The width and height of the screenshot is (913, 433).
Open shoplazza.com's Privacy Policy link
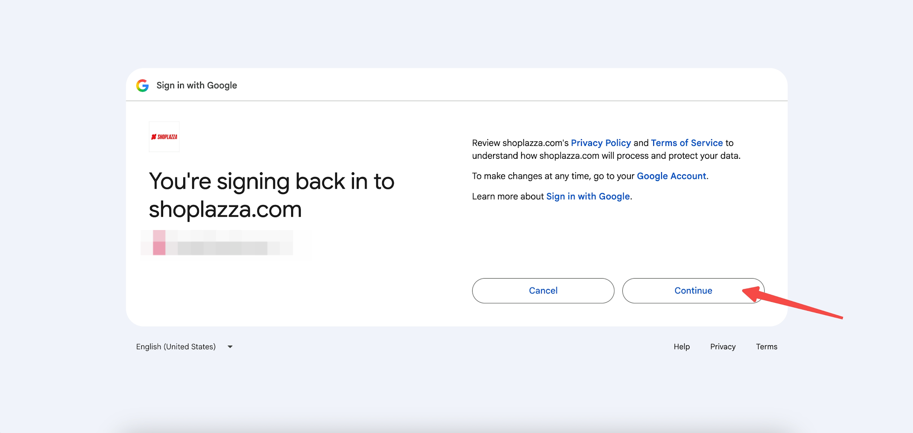601,143
